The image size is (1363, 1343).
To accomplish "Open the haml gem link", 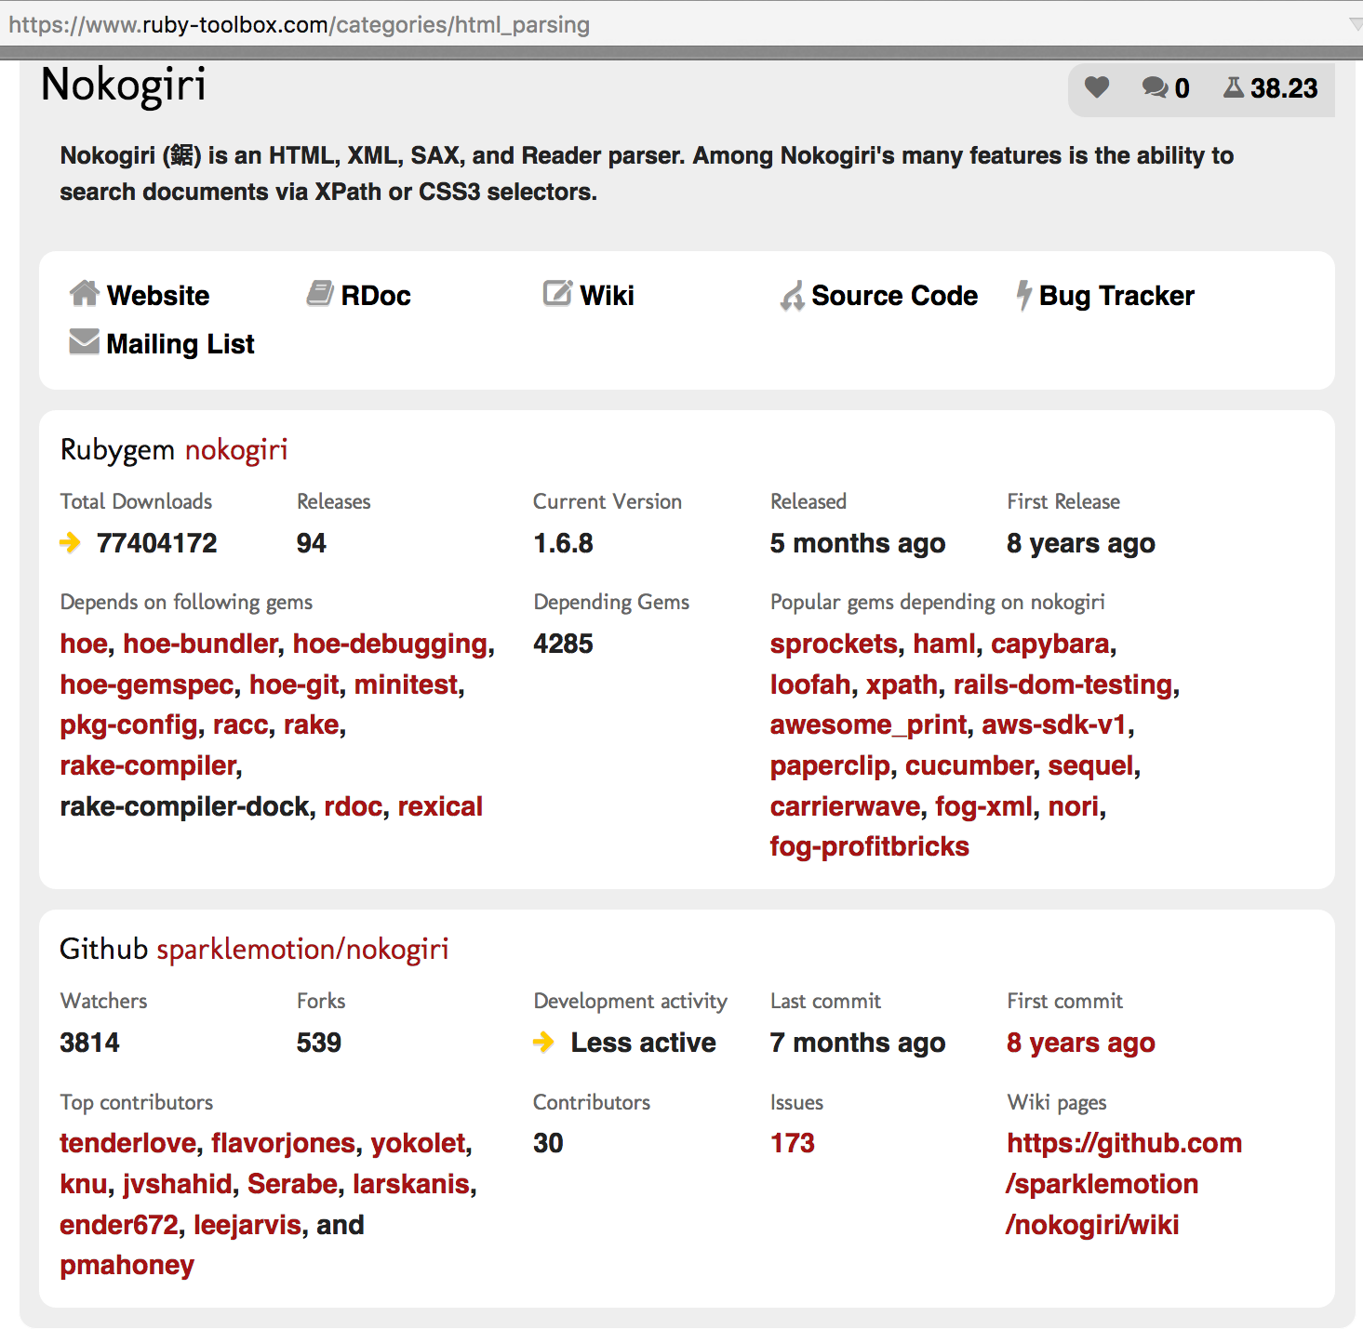I will coord(944,644).
